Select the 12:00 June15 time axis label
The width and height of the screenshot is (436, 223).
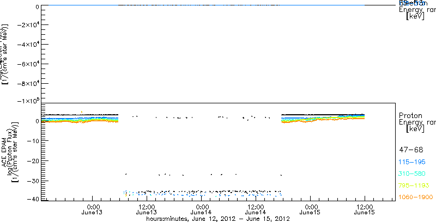pyautogui.click(x=365, y=210)
